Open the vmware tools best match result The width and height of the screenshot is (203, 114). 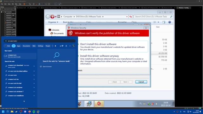[x=20, y=56]
